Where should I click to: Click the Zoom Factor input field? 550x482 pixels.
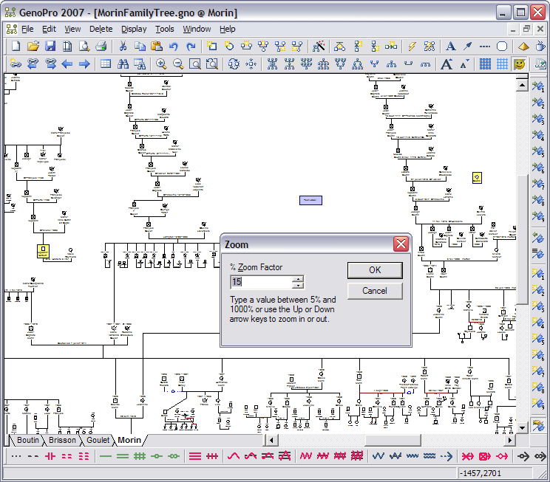pyautogui.click(x=262, y=282)
